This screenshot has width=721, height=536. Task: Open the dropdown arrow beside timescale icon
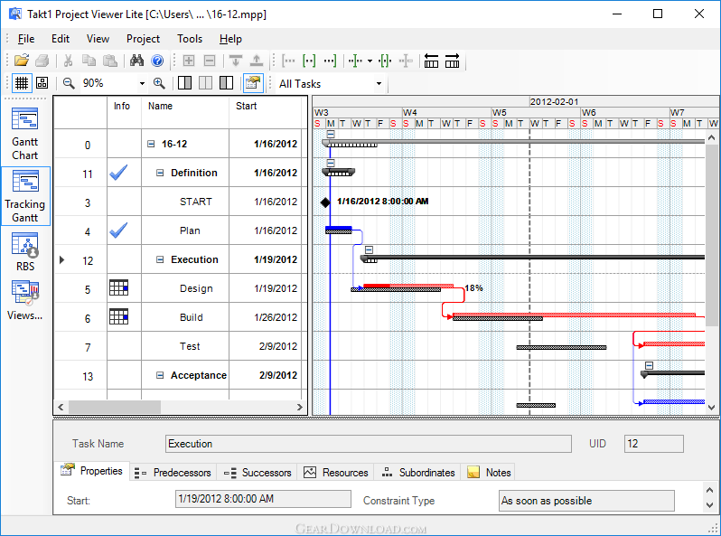point(370,61)
